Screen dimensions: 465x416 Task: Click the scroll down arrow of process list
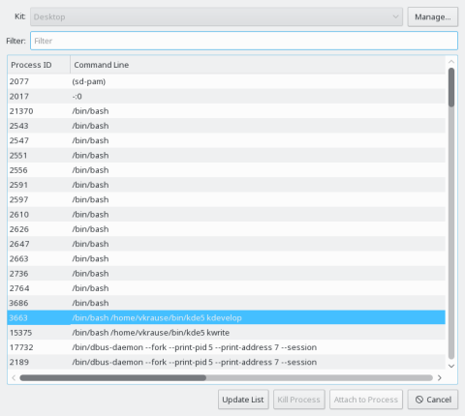pos(451,366)
